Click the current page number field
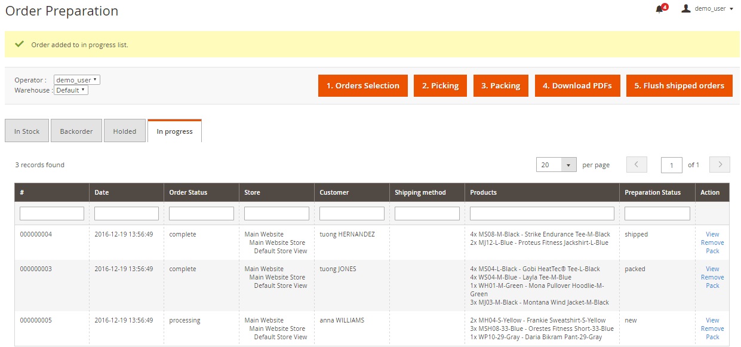This screenshot has height=347, width=741. coord(672,165)
